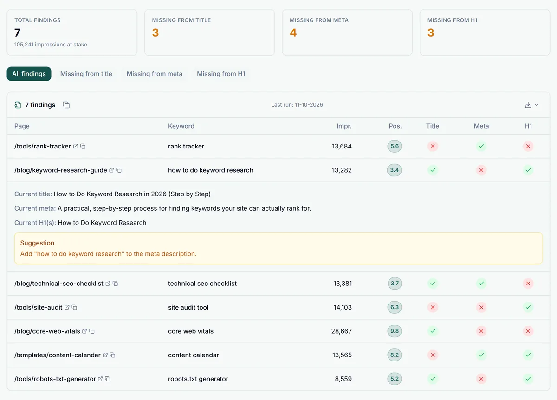The width and height of the screenshot is (557, 400).
Task: Click the yellow Suggestion box
Action: [278, 248]
